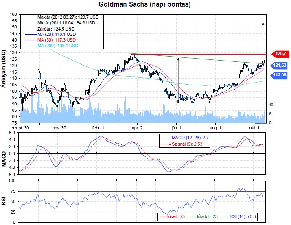Image resolution: width=291 pixels, height=225 pixels.
Task: Click the chart title Goldman Sachs (napi bontás)
Action: [x=144, y=4]
